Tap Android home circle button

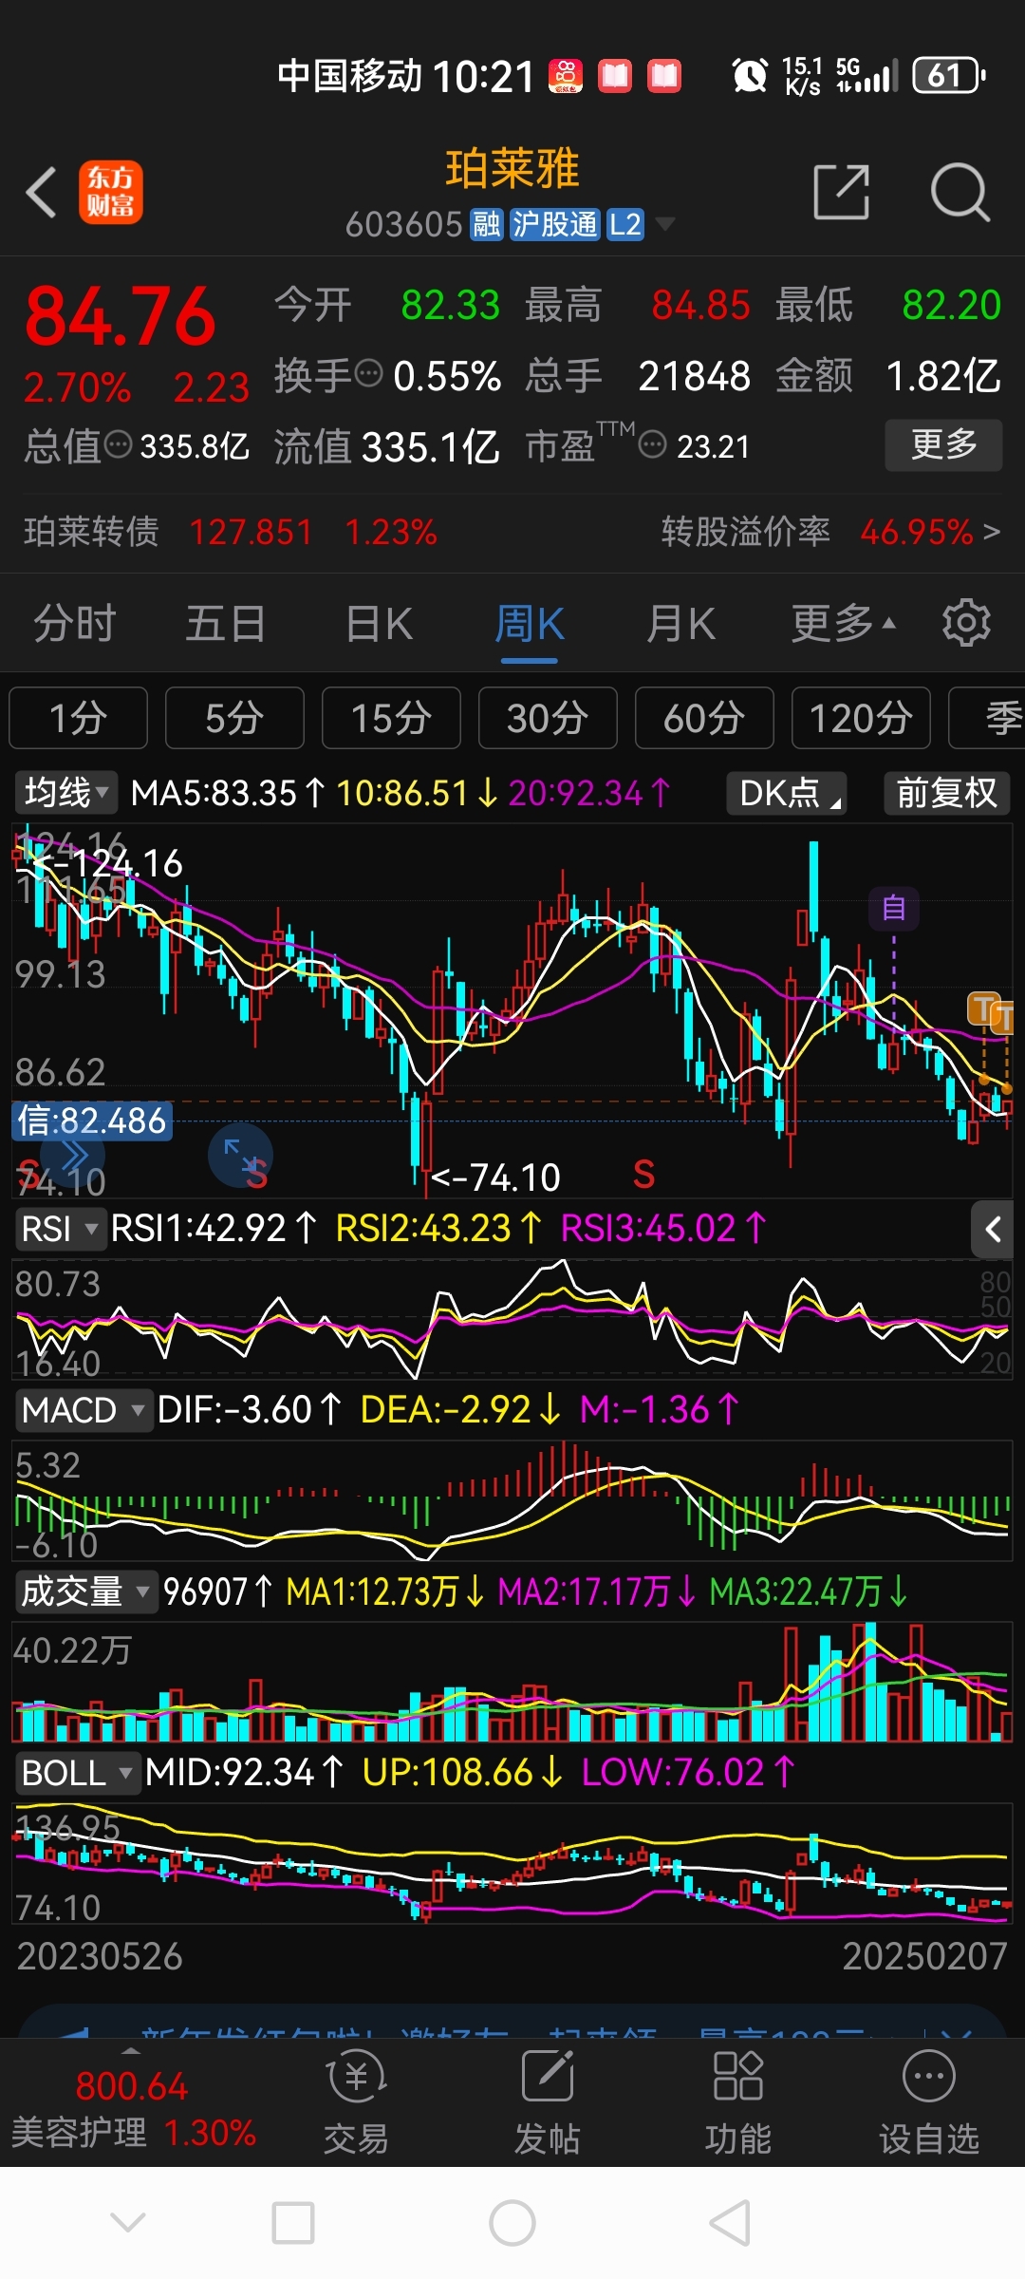(512, 2223)
